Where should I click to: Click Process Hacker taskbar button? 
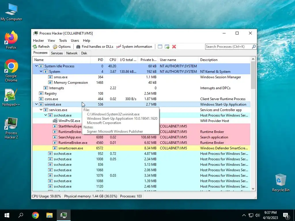(x=64, y=215)
